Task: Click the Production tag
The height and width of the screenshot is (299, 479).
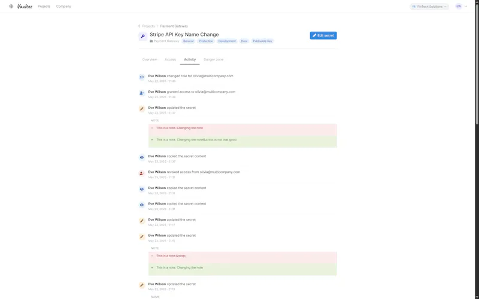Action: click(x=206, y=41)
